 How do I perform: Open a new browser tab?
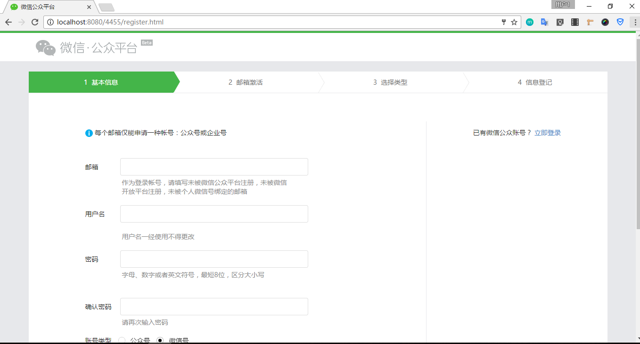tap(107, 8)
